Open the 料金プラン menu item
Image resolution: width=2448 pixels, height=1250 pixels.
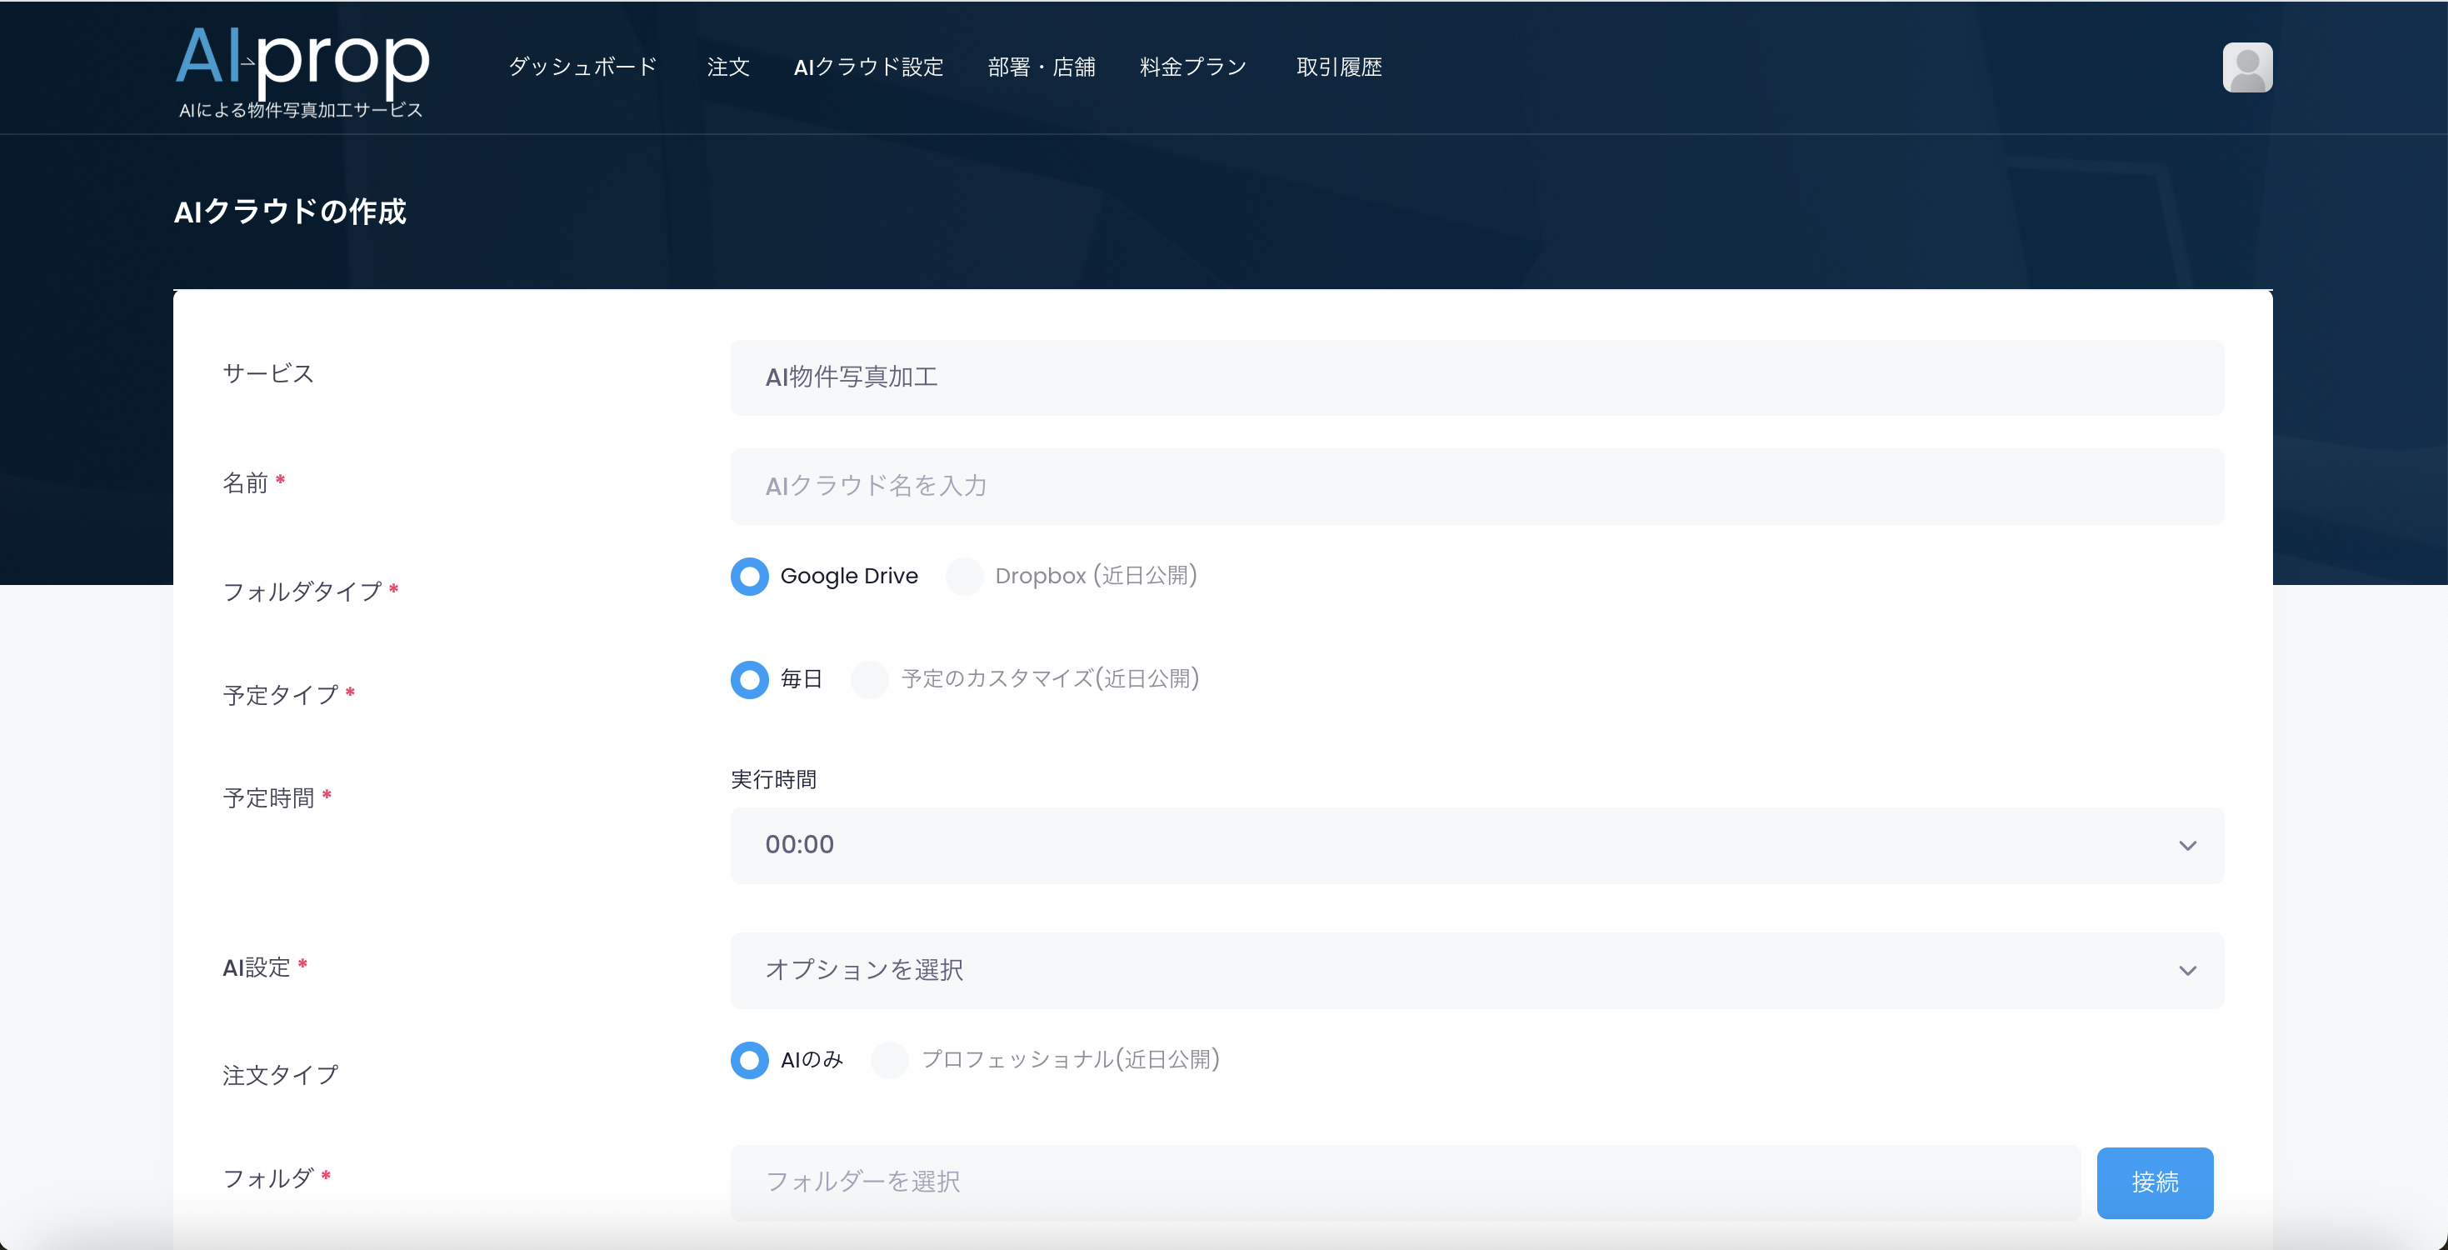pyautogui.click(x=1192, y=67)
